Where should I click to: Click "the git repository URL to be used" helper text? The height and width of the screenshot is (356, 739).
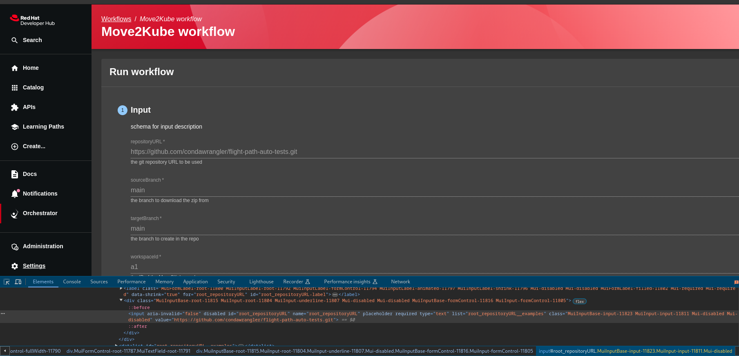(166, 162)
